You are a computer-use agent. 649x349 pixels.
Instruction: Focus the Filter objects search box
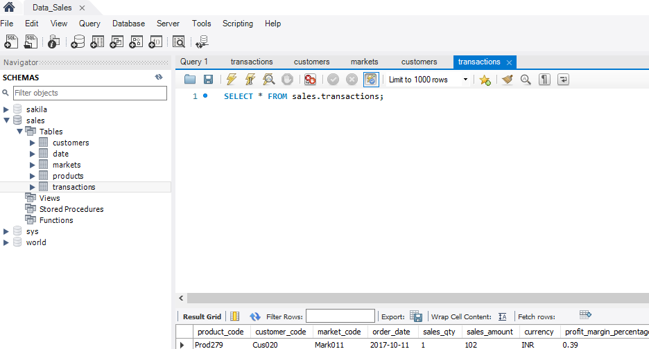(90, 93)
